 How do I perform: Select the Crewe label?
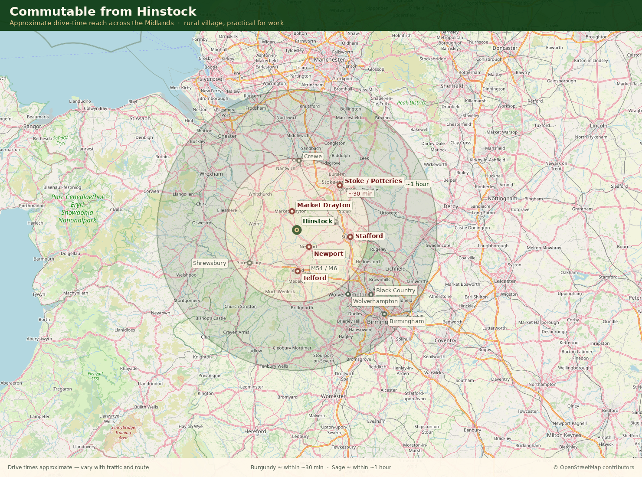point(313,157)
